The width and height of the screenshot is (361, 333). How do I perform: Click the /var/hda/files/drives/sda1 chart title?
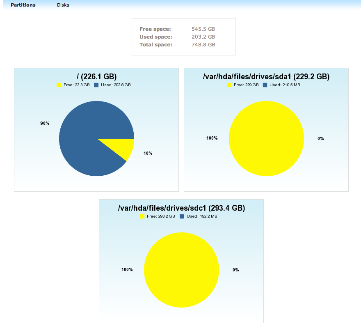(266, 76)
